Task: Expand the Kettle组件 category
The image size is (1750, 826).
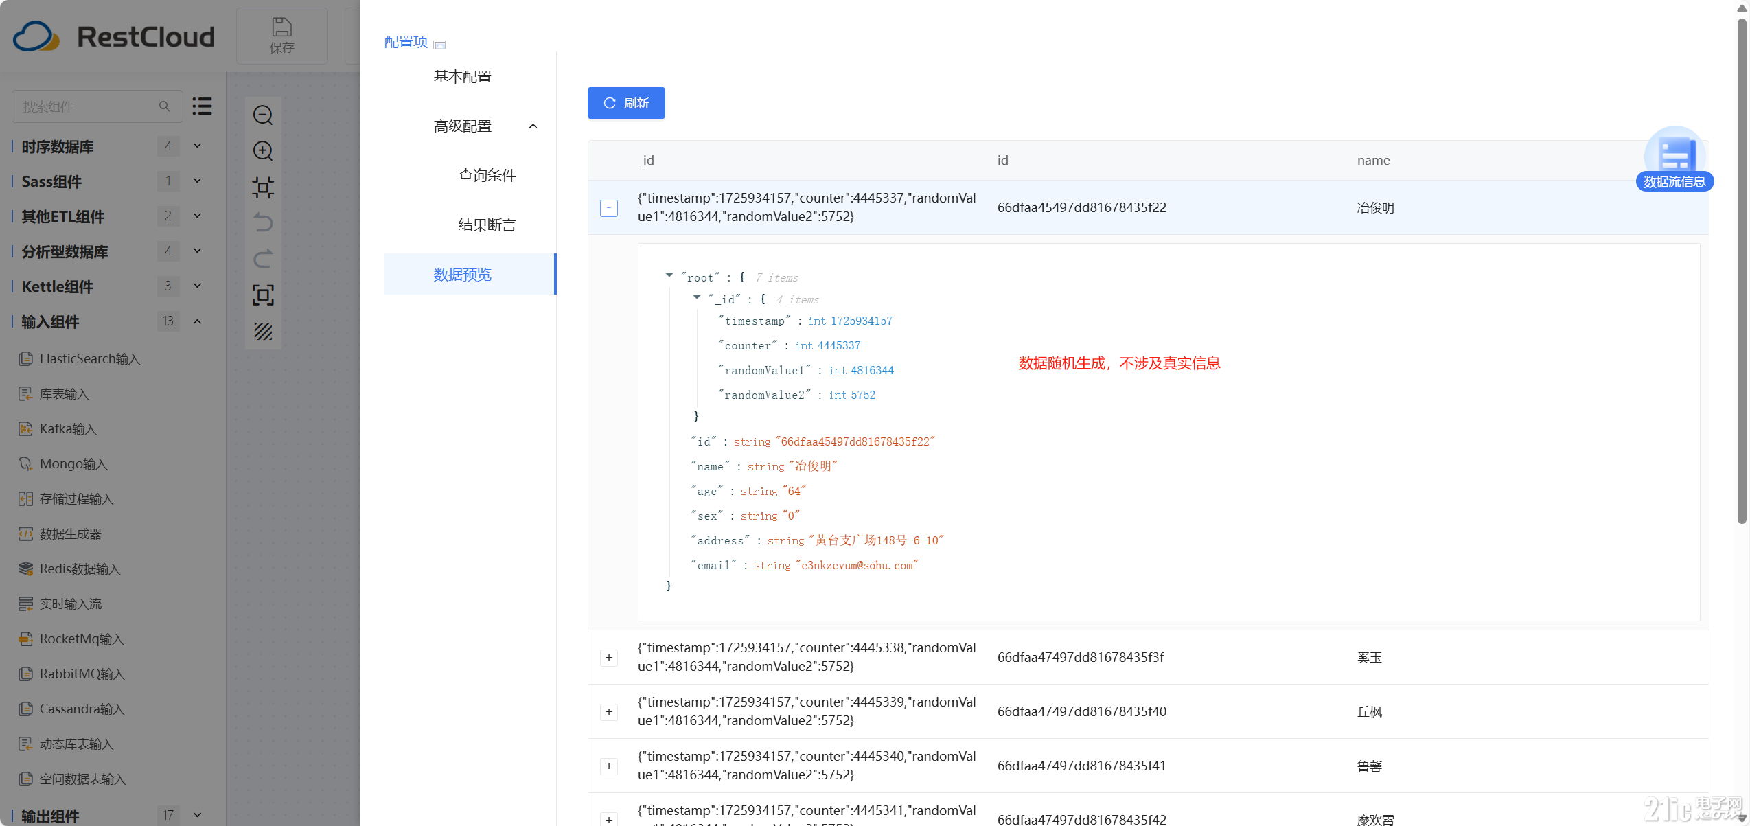Action: click(198, 286)
